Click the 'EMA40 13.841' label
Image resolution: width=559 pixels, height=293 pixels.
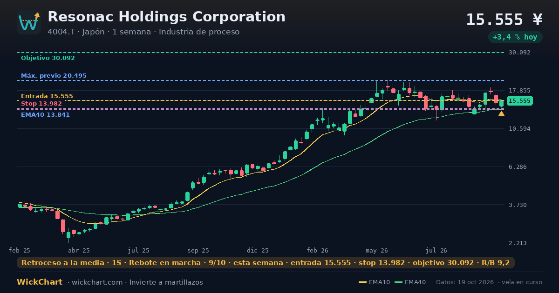point(45,115)
